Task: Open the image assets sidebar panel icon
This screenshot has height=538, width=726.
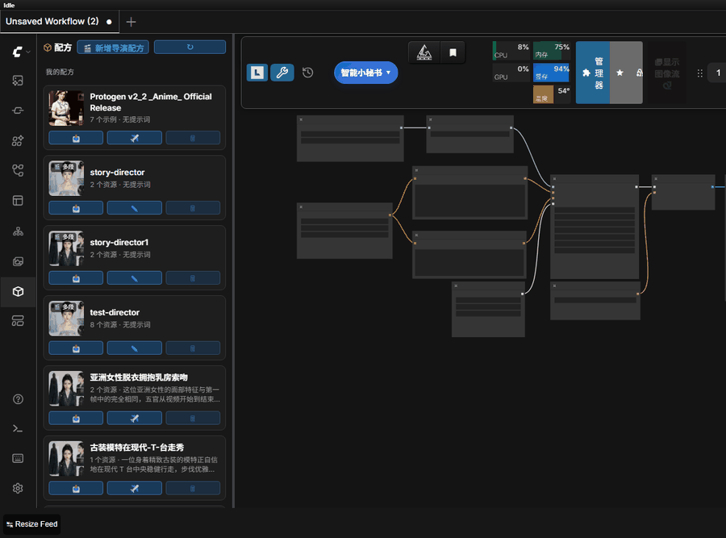Action: pos(18,81)
